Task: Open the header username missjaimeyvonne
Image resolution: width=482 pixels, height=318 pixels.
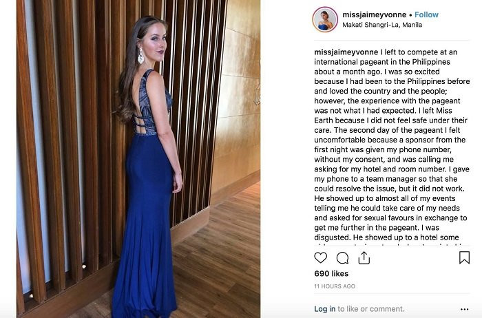Action: pos(377,14)
